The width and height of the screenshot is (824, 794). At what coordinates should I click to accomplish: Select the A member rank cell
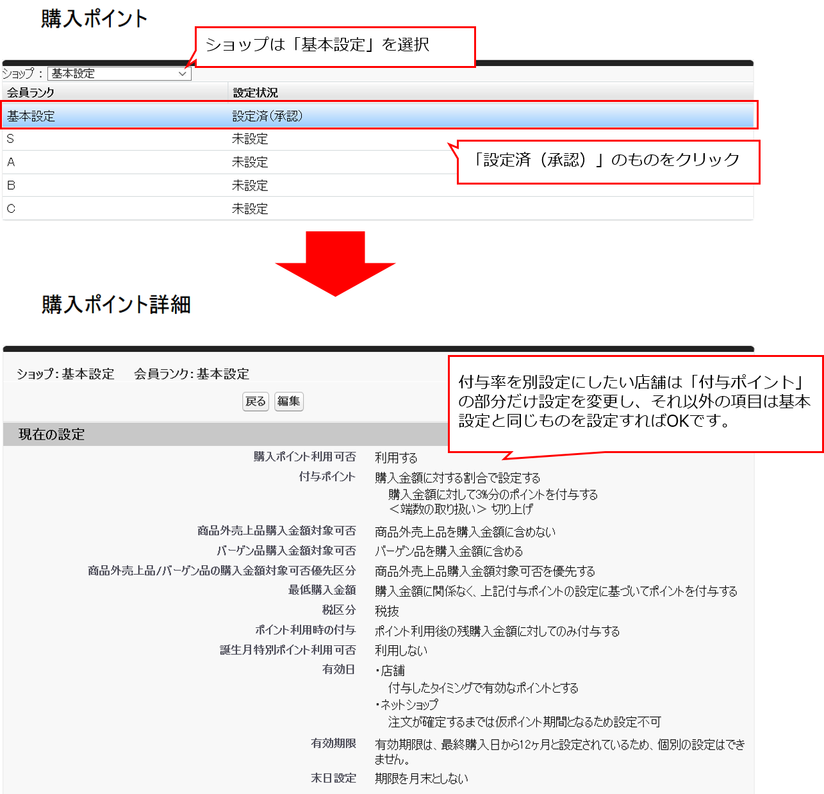coord(11,162)
